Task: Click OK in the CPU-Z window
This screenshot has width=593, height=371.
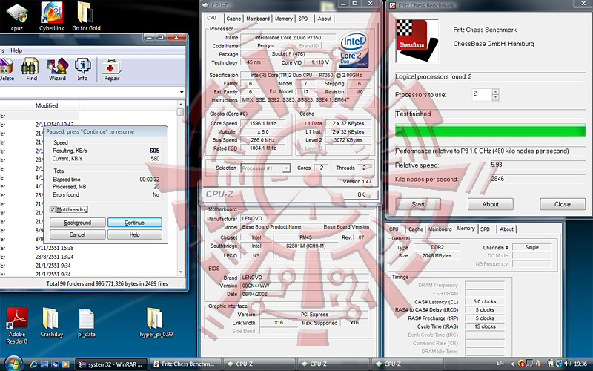Action: tap(361, 194)
